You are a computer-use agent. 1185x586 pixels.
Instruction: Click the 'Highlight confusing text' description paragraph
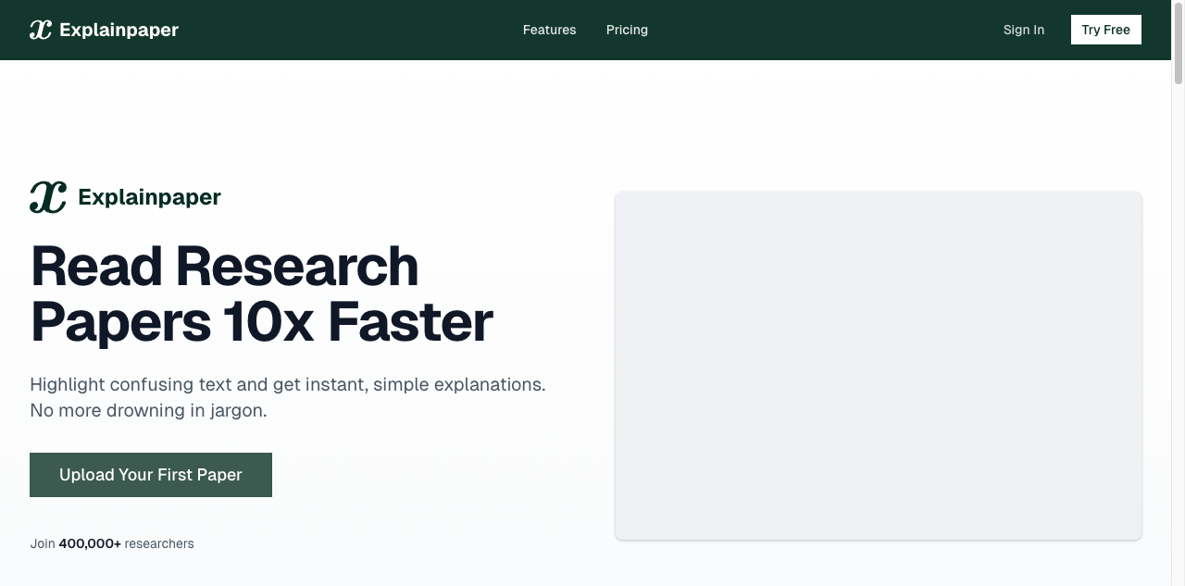(x=288, y=397)
